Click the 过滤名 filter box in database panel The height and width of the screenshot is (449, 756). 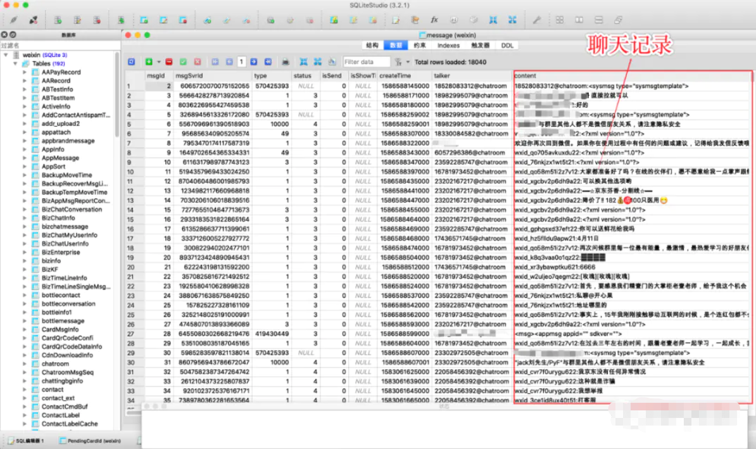pyautogui.click(x=60, y=46)
